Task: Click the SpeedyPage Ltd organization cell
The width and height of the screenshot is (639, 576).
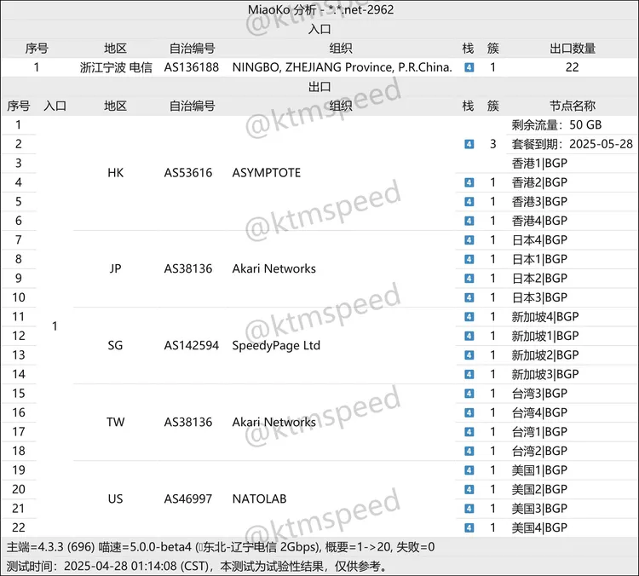Action: point(276,345)
